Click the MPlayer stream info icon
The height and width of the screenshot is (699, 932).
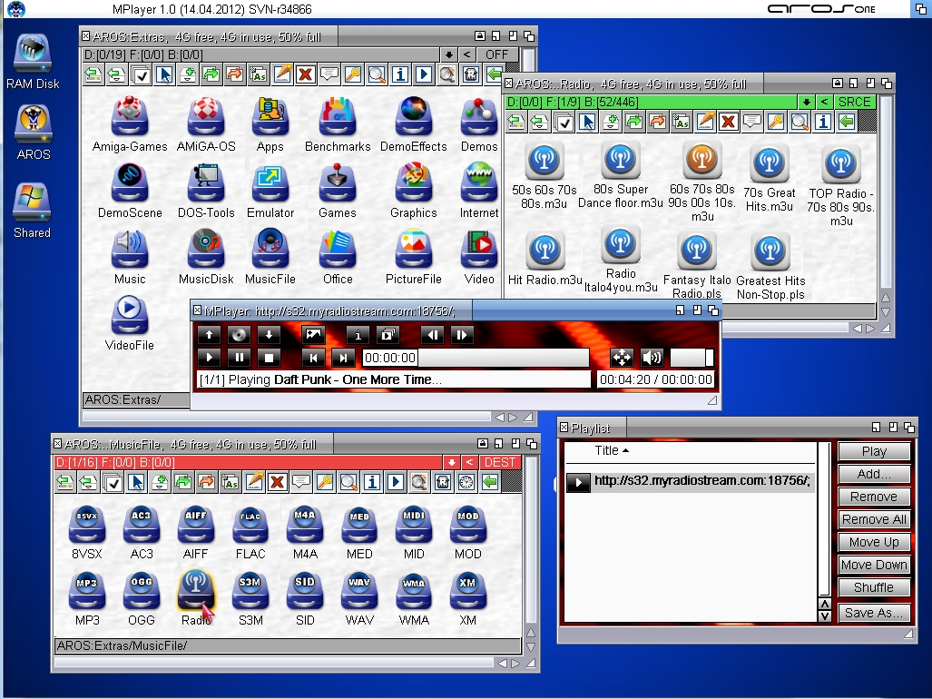358,335
